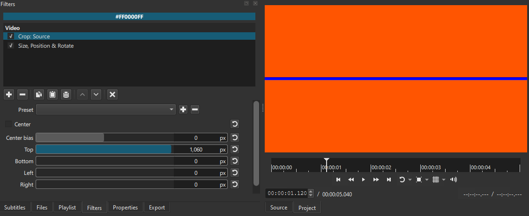Enable the Center checkbox
This screenshot has width=529, height=216.
coord(8,124)
